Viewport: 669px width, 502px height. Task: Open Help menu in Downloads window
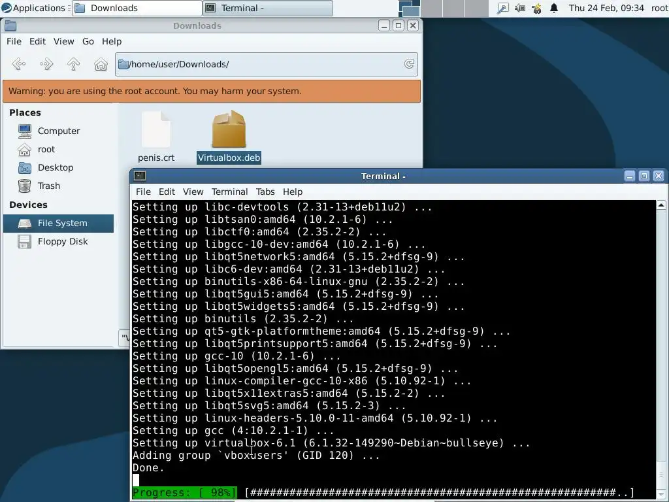(112, 41)
